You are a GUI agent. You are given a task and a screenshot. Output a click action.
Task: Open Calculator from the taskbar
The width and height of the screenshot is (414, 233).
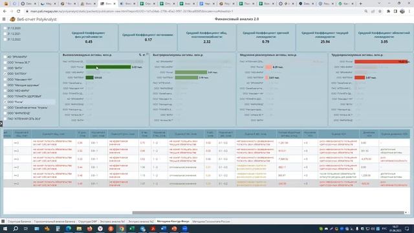pos(58,228)
